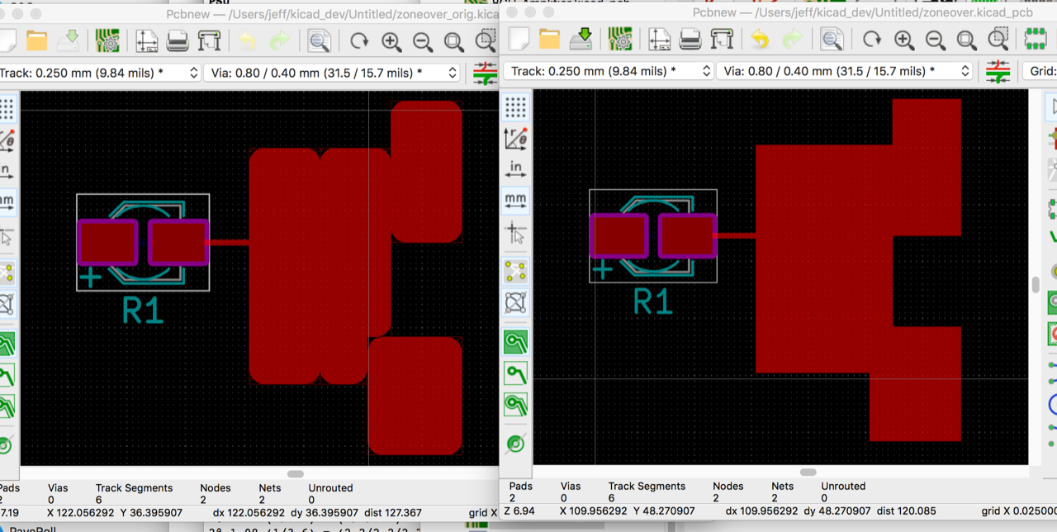
Task: Click Redraw view icon in right window
Action: [872, 40]
